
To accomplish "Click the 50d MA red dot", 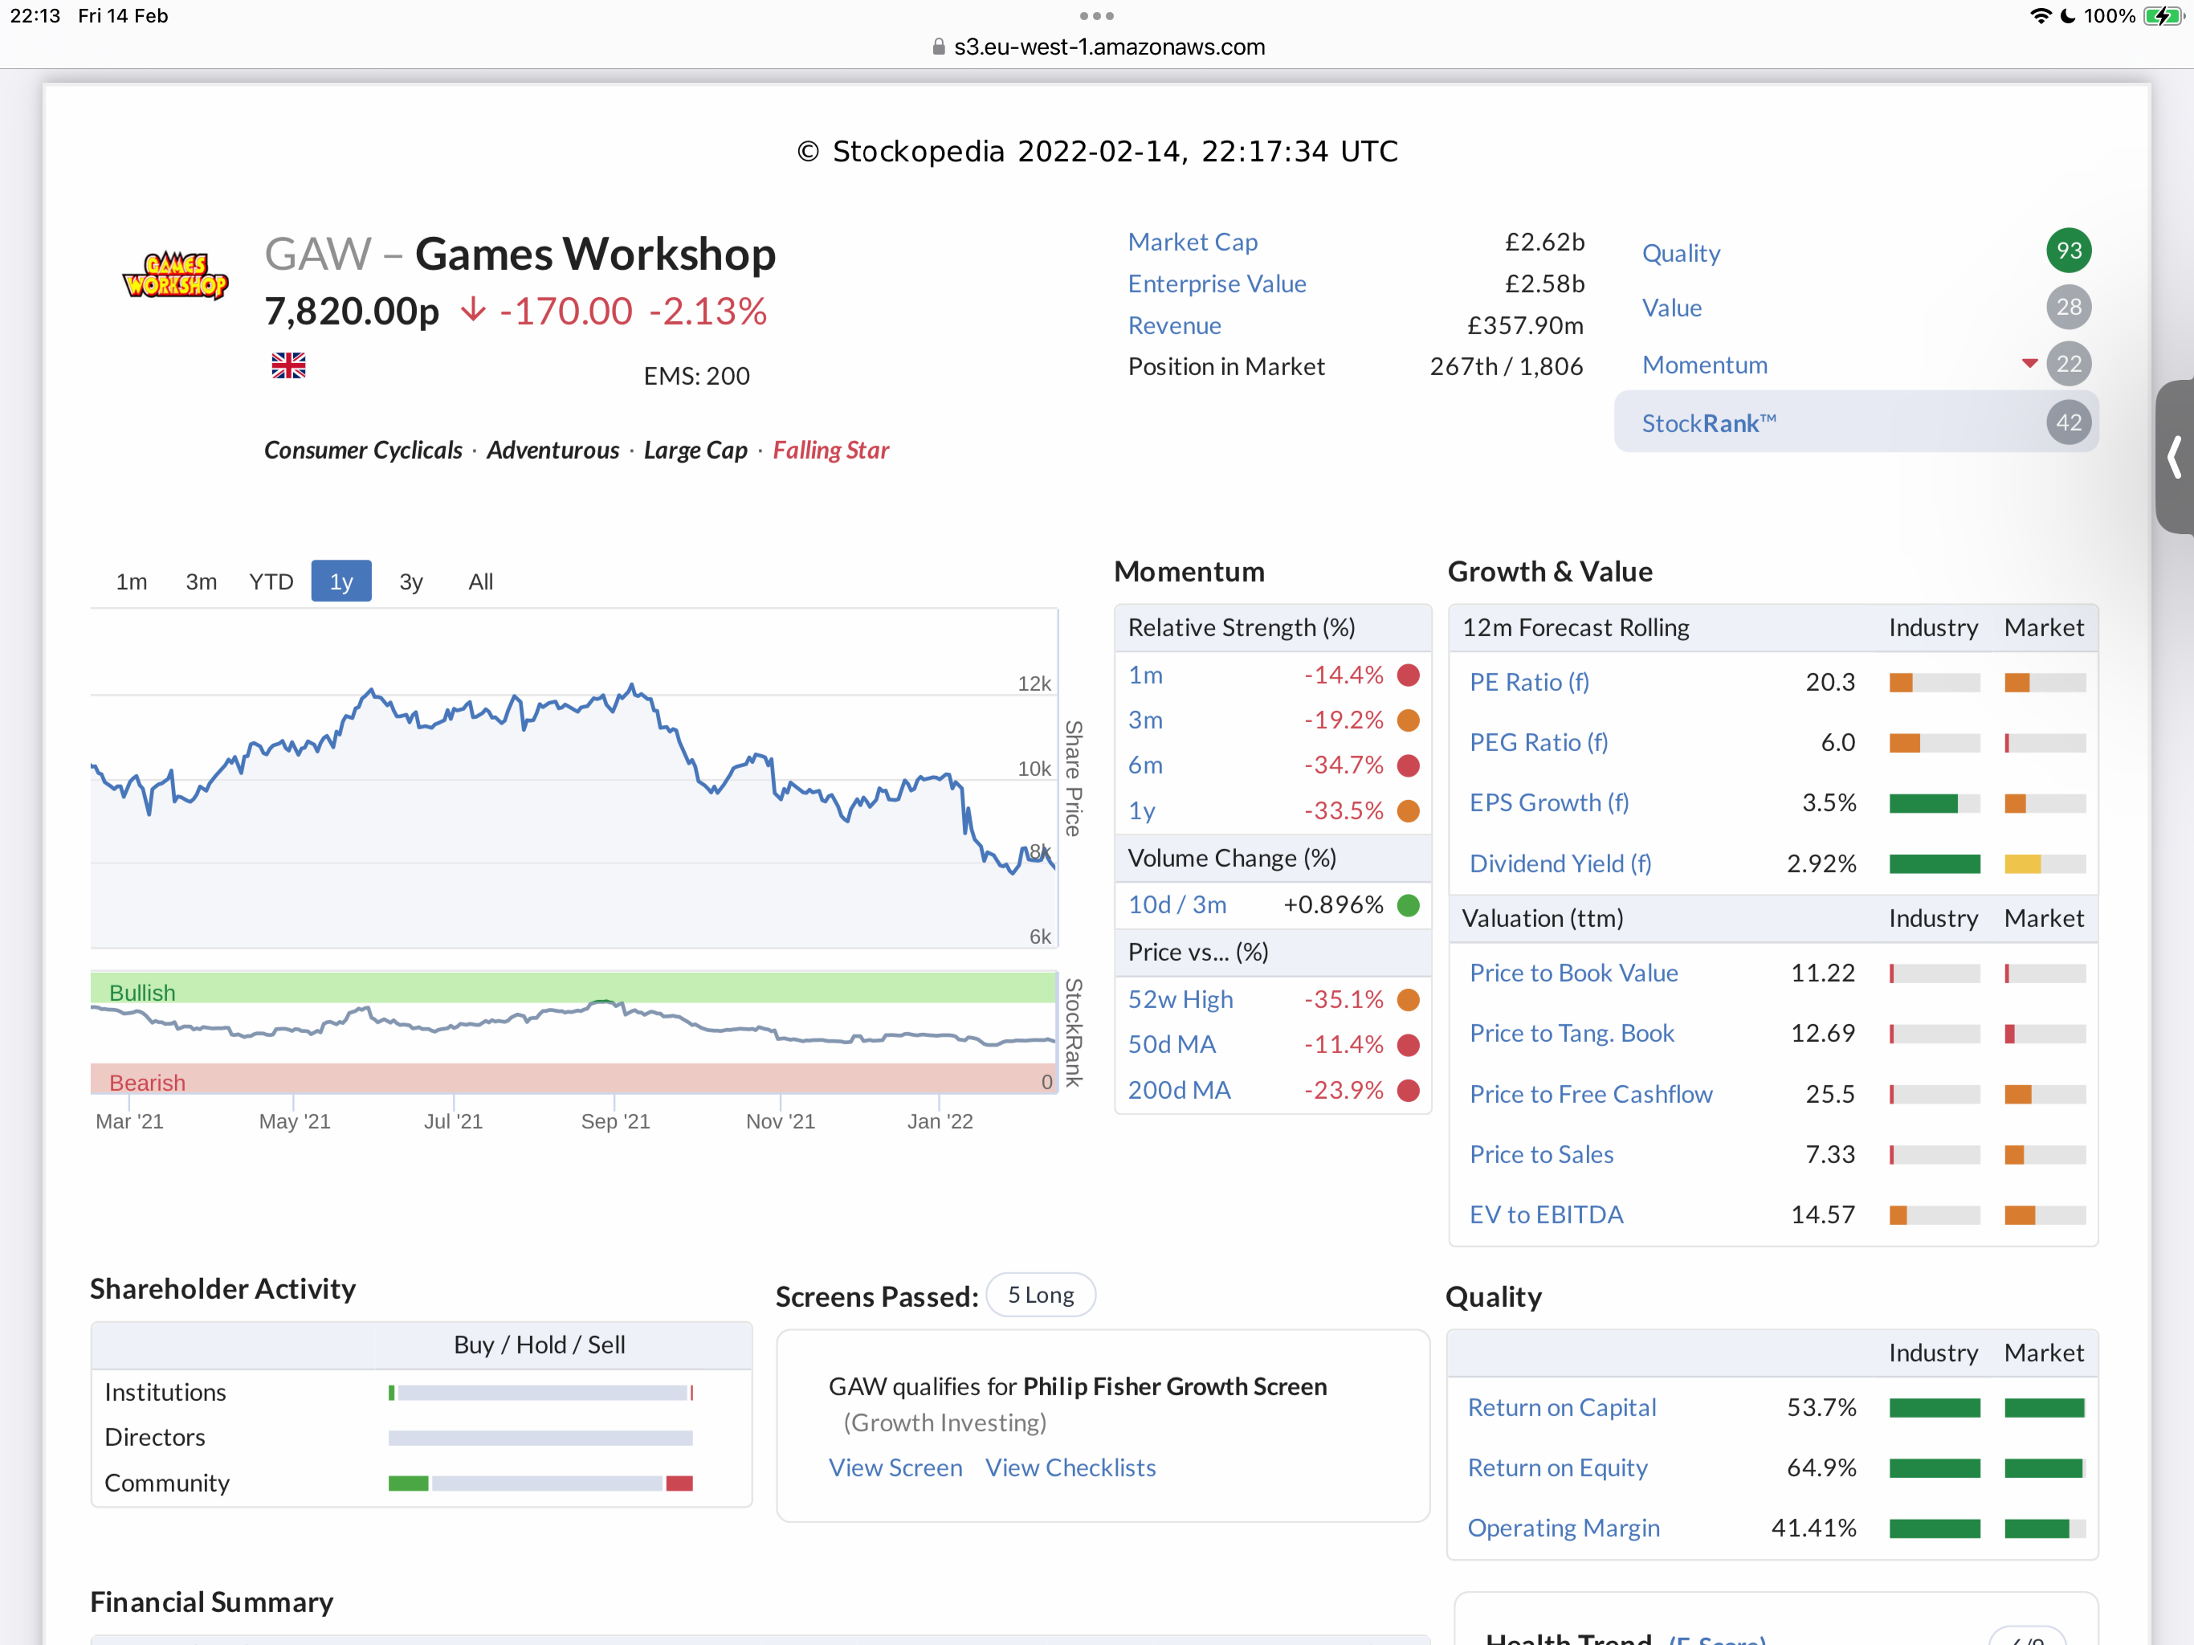I will [1409, 1045].
